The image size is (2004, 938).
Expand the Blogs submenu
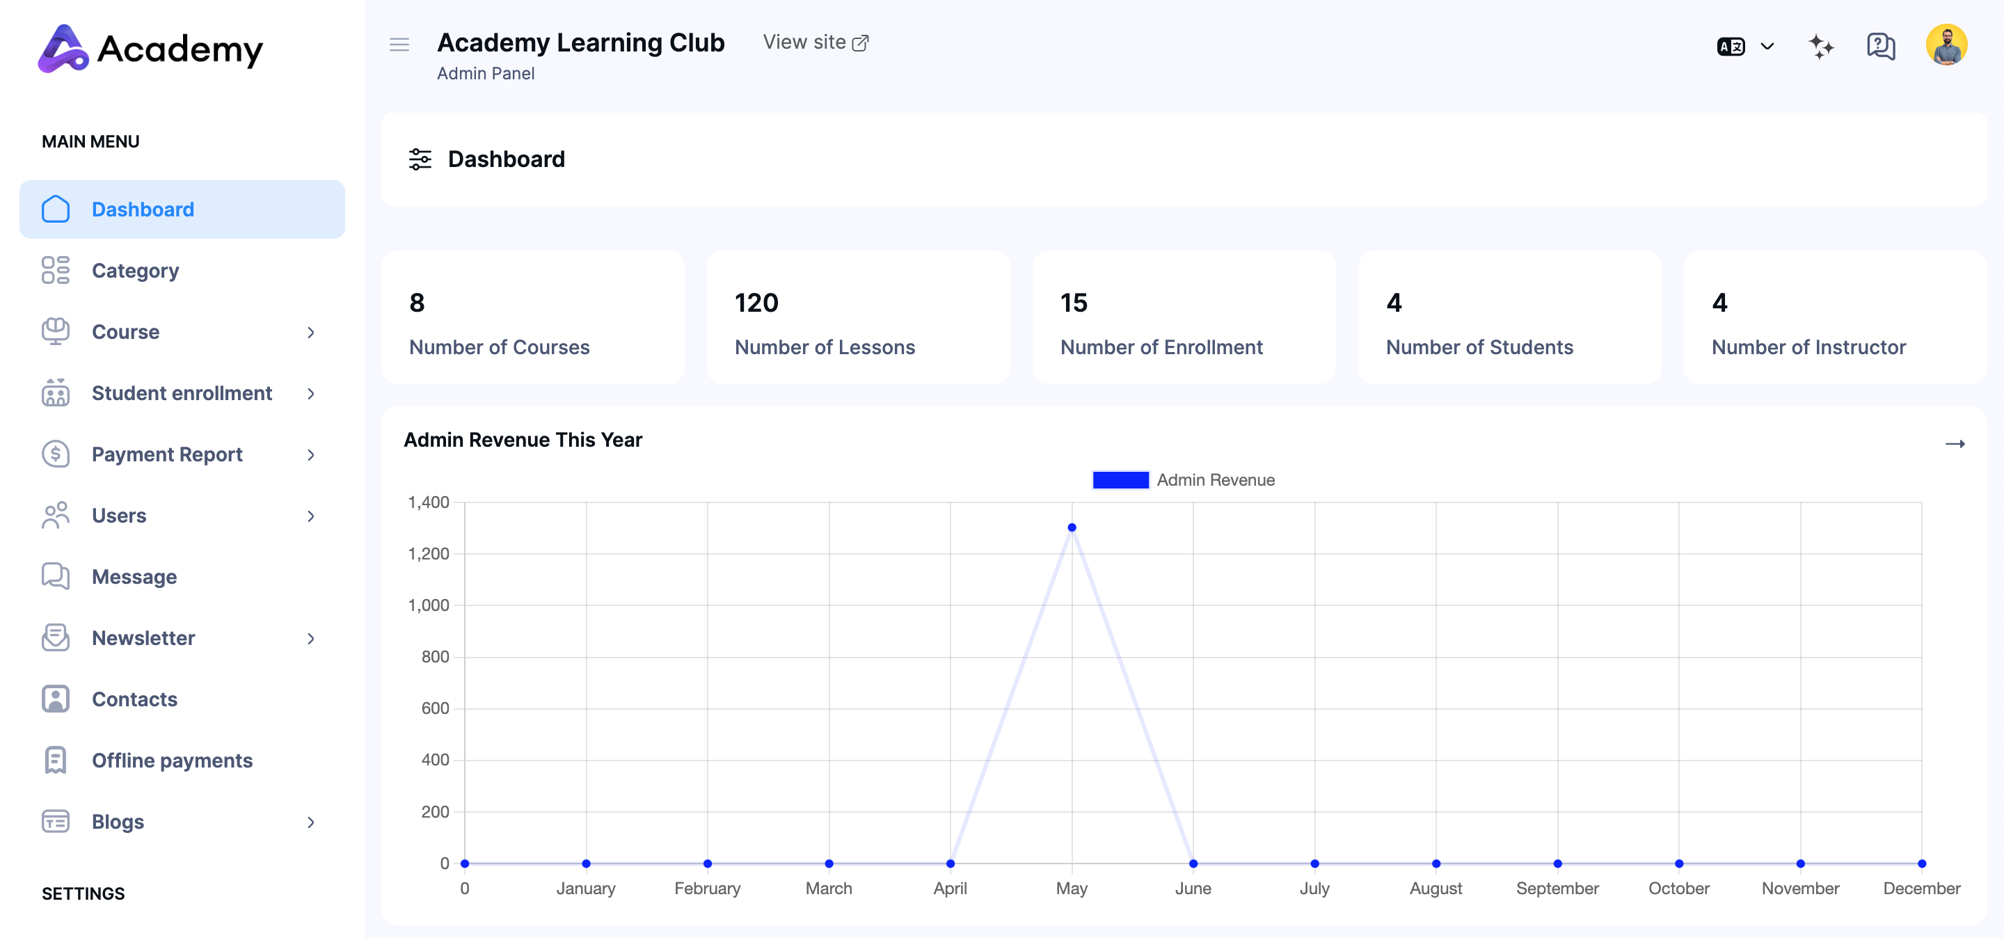pos(311,822)
